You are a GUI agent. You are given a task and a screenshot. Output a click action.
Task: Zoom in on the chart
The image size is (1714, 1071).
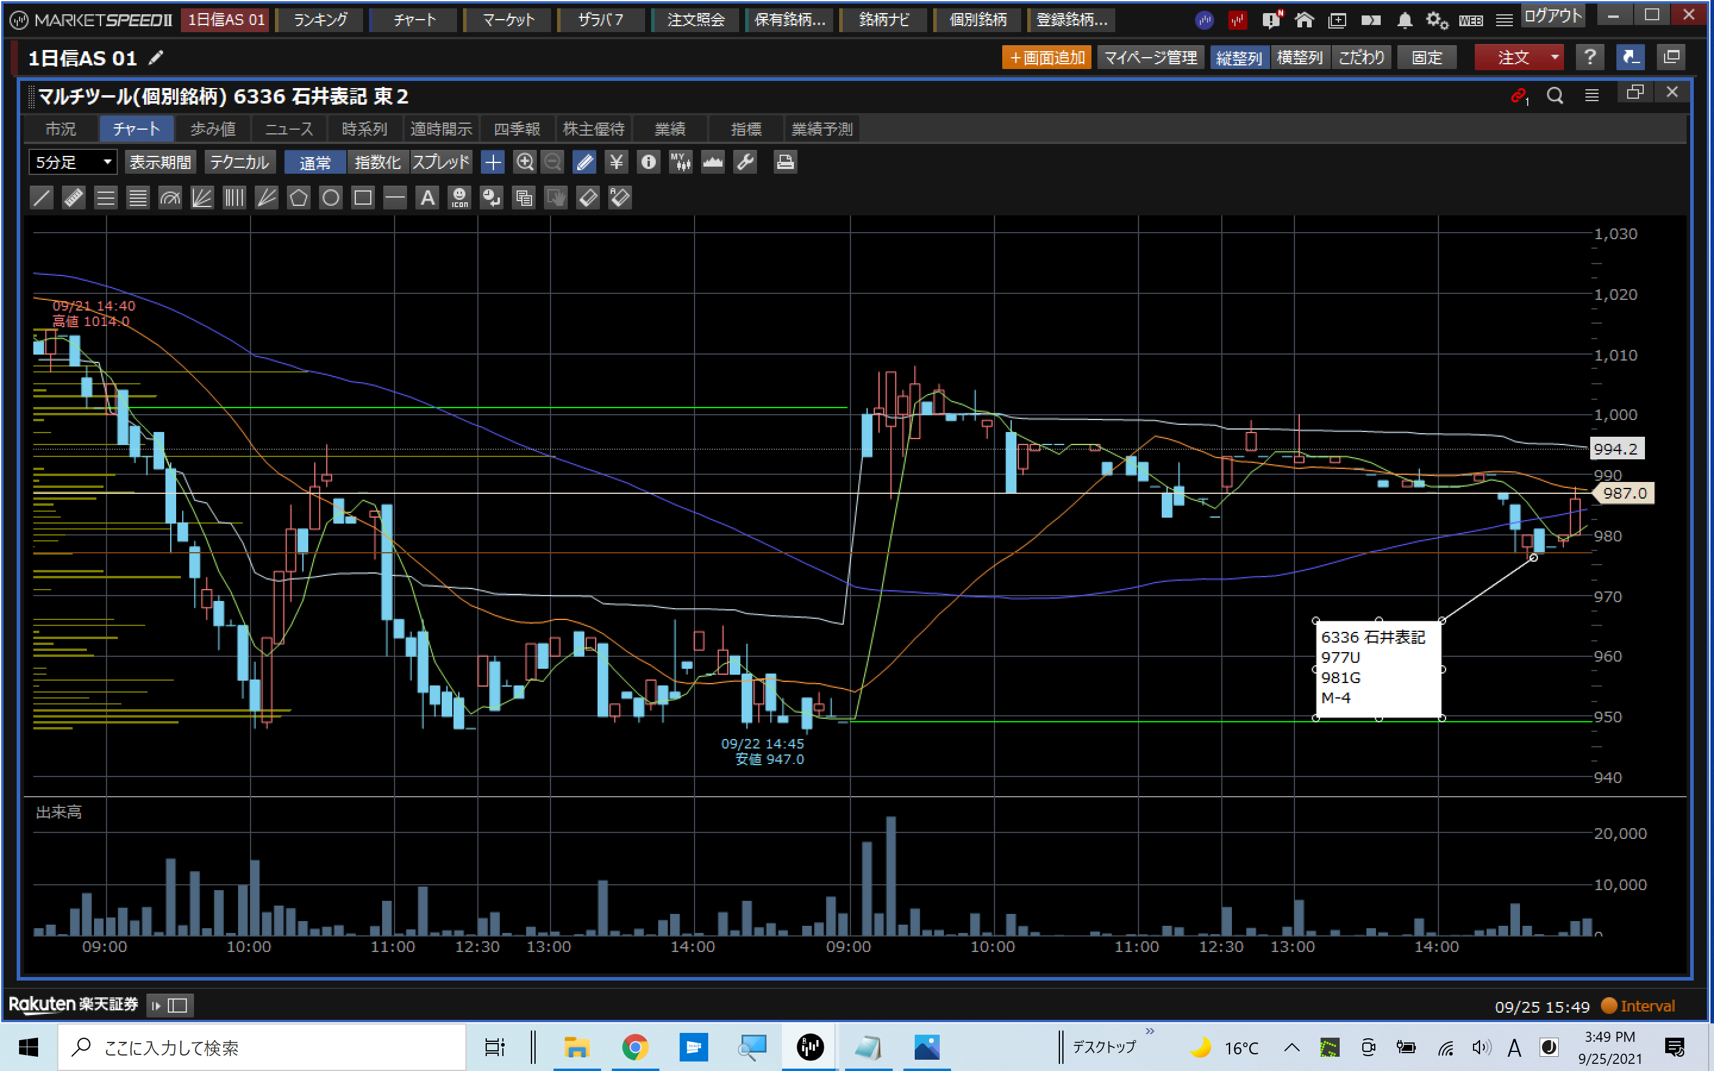[524, 162]
